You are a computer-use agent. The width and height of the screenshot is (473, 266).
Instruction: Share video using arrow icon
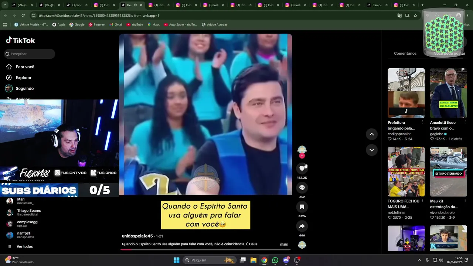coord(302,226)
